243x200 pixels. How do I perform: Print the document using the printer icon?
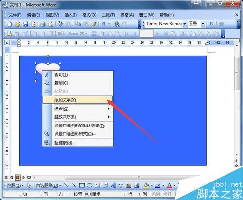pos(43,24)
